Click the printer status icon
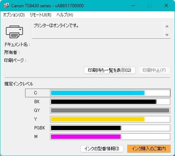The image size is (175, 156). click(x=14, y=32)
